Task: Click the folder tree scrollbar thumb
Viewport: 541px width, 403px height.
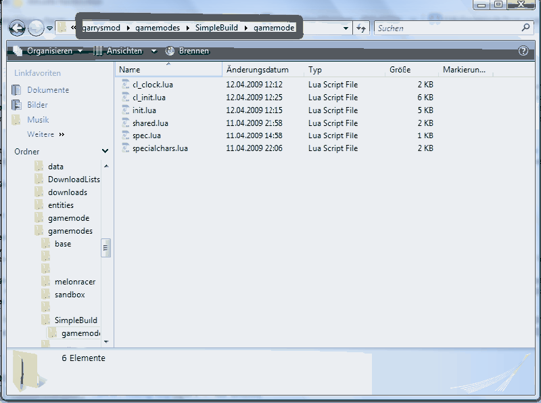Action: coord(106,248)
